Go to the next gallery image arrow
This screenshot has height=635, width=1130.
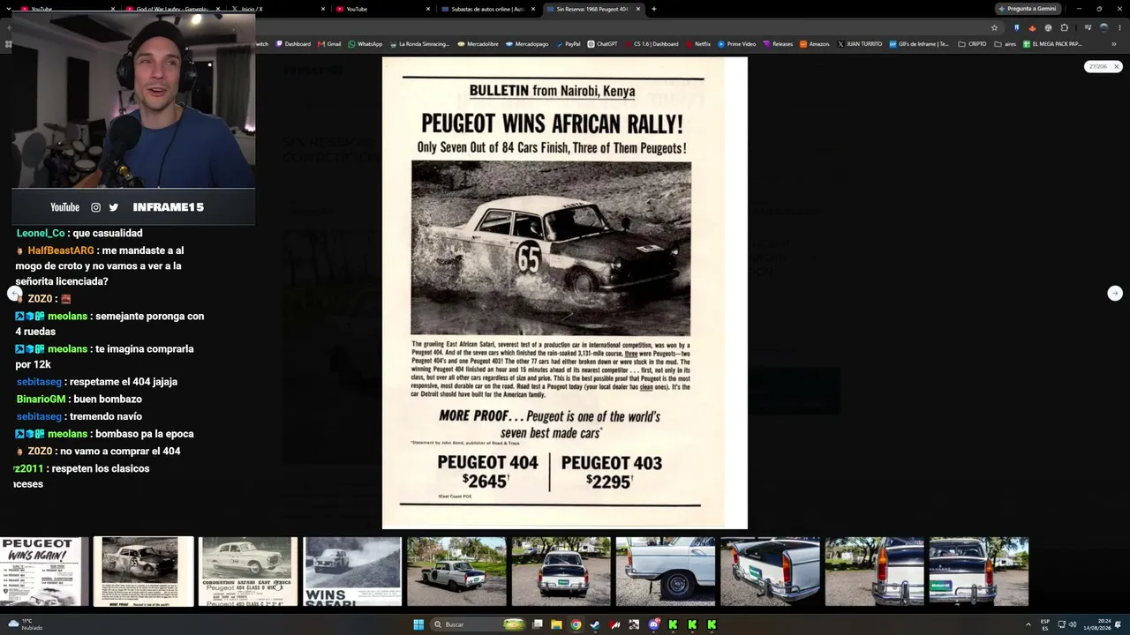tap(1115, 294)
